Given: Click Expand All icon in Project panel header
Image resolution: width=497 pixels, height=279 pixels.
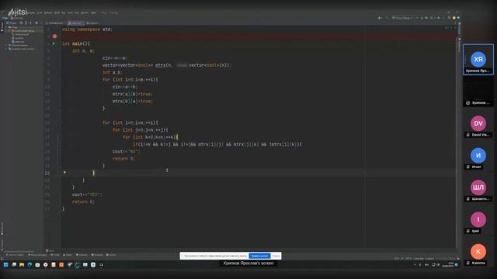Looking at the screenshot, I should 26,23.
